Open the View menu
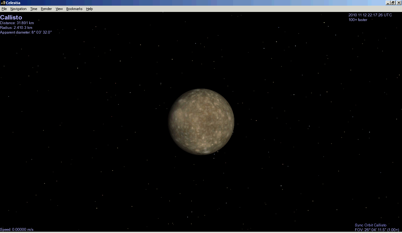Image resolution: width=402 pixels, height=233 pixels. coord(59,9)
